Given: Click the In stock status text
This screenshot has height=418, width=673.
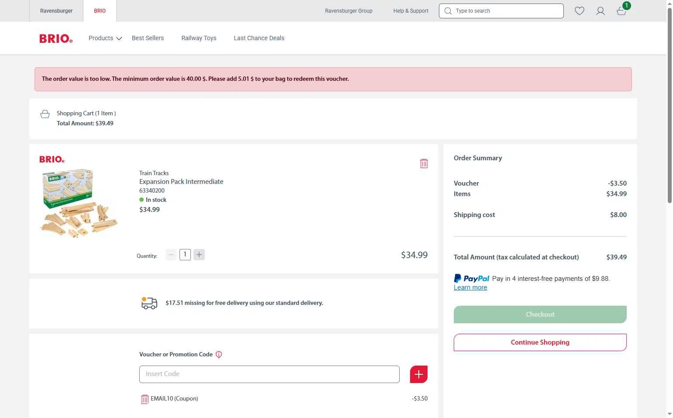Looking at the screenshot, I should pyautogui.click(x=156, y=200).
